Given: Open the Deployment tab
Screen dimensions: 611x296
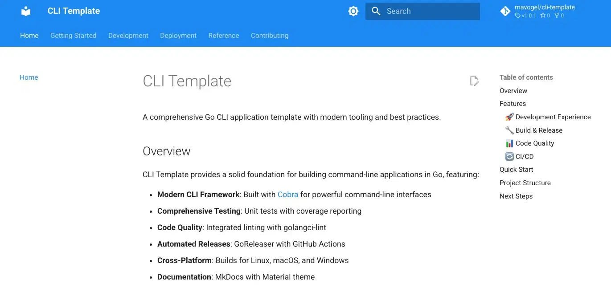Looking at the screenshot, I should pyautogui.click(x=178, y=36).
